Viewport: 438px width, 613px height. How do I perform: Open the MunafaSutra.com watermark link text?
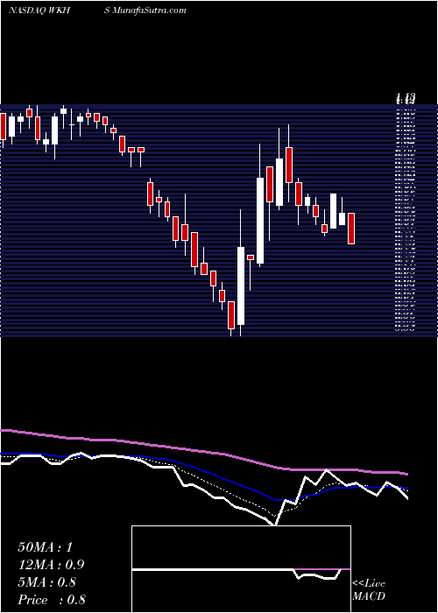(x=150, y=11)
